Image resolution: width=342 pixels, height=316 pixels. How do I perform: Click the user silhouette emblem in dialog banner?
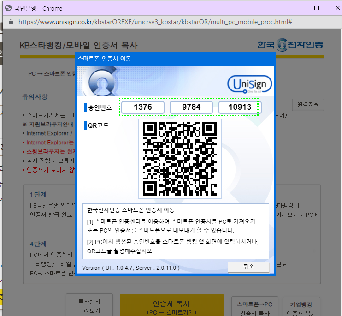point(102,83)
